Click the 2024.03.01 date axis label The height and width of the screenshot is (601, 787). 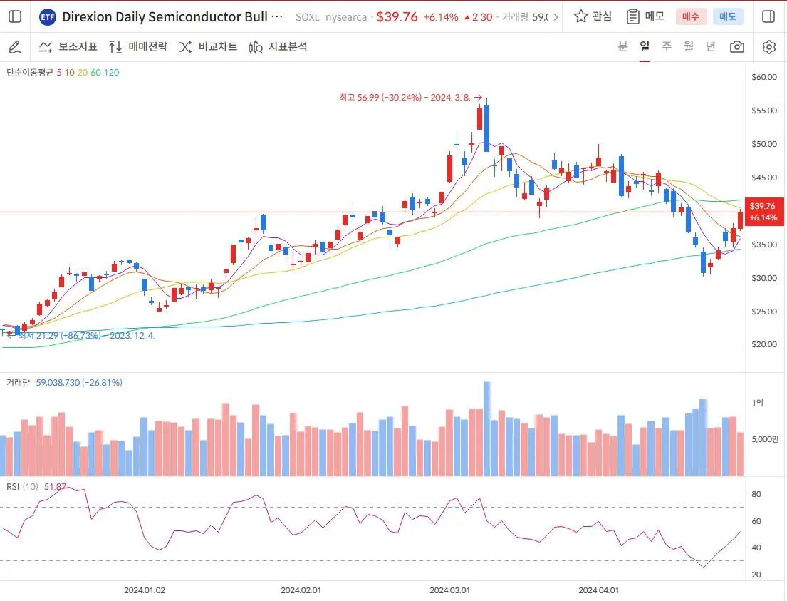449,590
